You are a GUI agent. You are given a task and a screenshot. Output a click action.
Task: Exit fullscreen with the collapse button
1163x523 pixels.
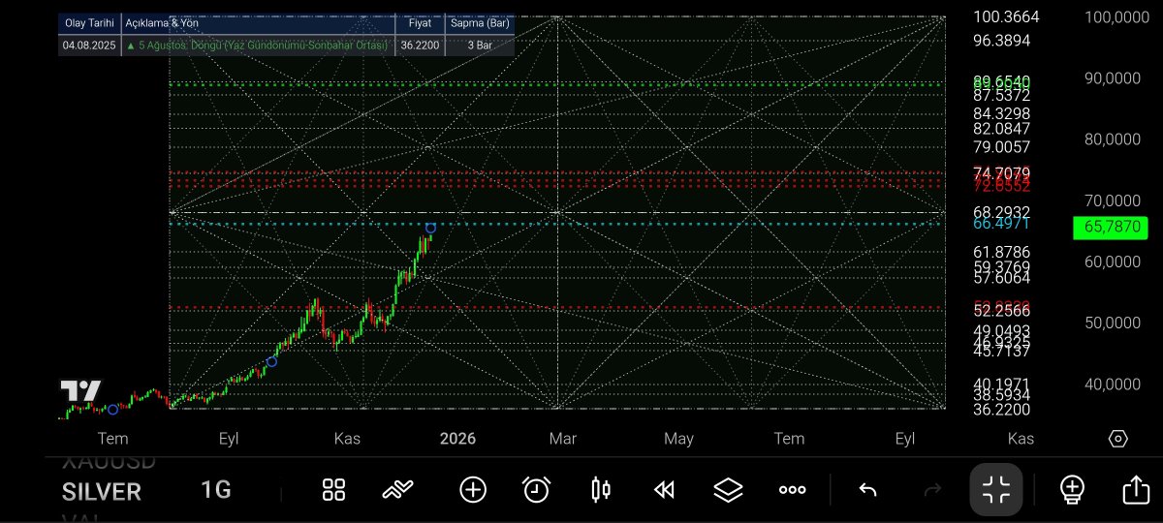point(996,490)
